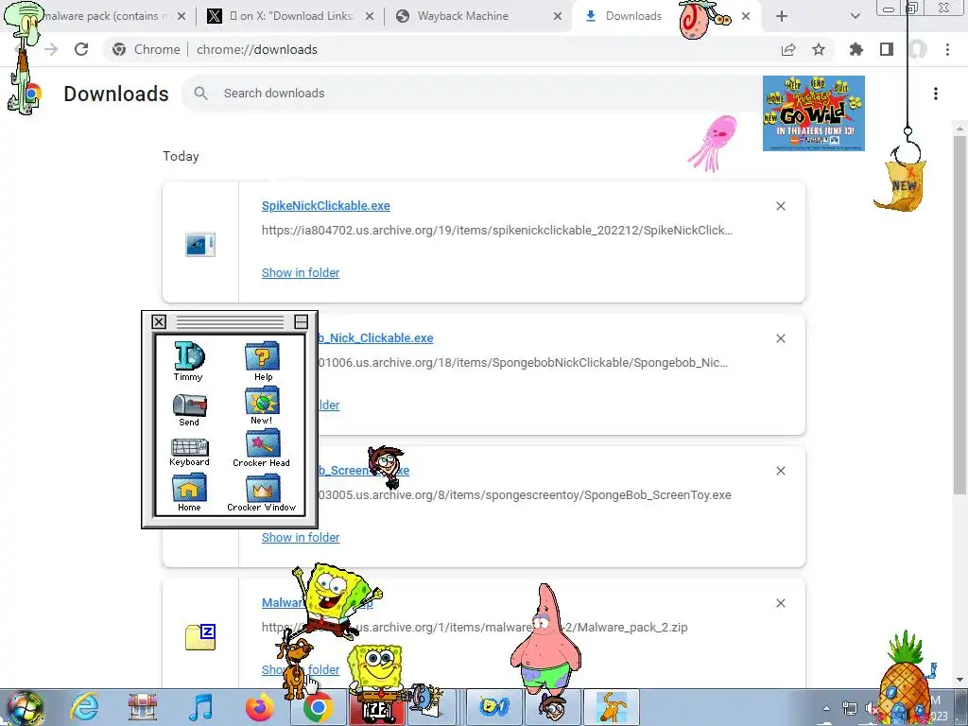This screenshot has height=726, width=968.
Task: Open the Timmy icon in the Nick Clickable window
Action: click(x=189, y=360)
